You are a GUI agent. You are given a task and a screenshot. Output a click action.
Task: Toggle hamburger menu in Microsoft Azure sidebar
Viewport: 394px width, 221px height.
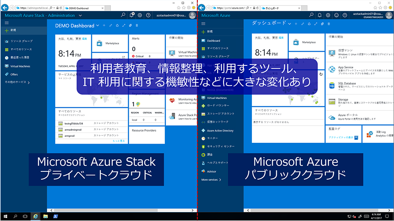[203, 24]
